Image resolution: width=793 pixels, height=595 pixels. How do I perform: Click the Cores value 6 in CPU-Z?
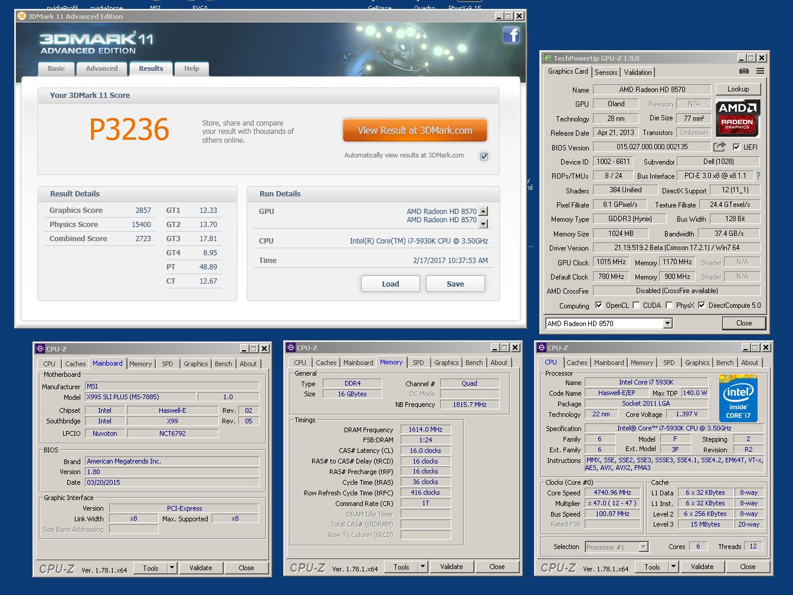pyautogui.click(x=698, y=547)
